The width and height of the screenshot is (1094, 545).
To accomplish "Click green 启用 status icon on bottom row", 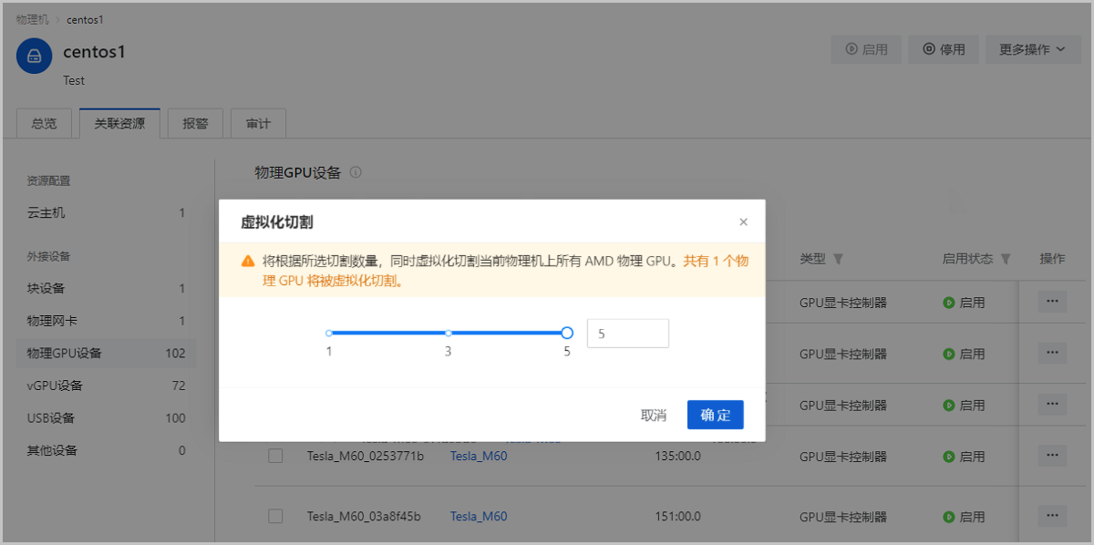I will tap(949, 516).
